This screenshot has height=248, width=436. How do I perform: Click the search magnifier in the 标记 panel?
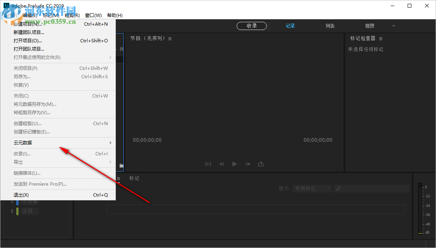coord(338,188)
